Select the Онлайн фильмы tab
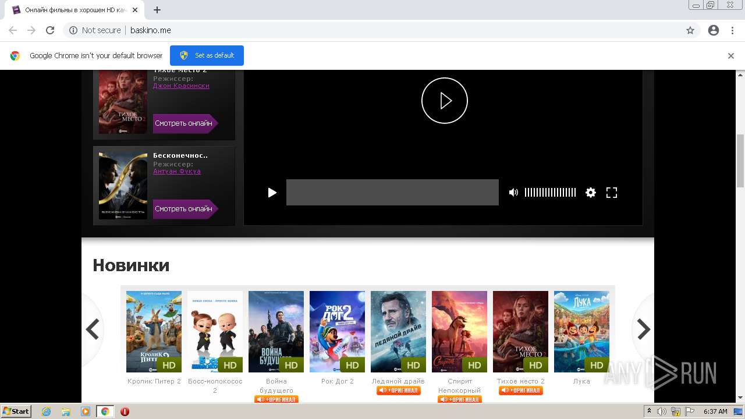Image resolution: width=745 pixels, height=419 pixels. tap(74, 10)
